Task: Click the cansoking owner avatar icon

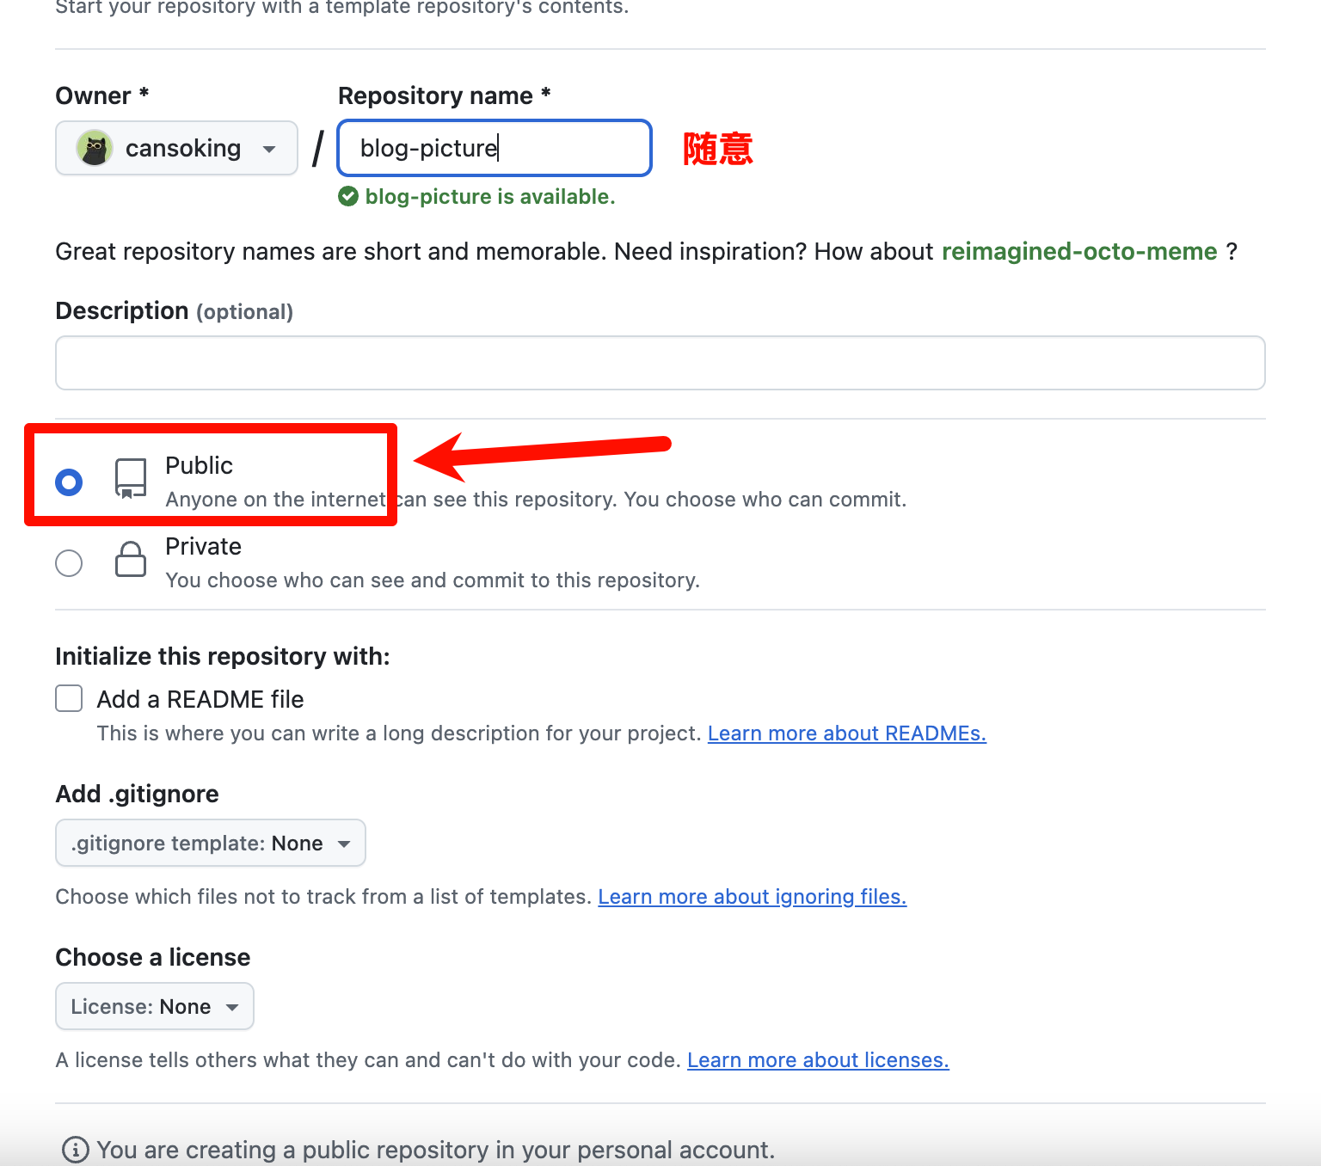Action: click(x=95, y=148)
